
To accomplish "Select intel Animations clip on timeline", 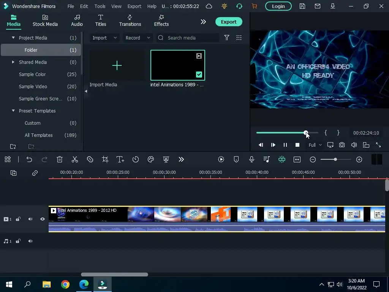I will click(x=217, y=219).
